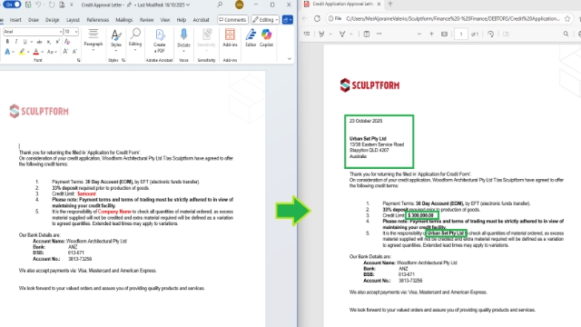Image resolution: width=581 pixels, height=327 pixels.
Task: Customize Quick Access Toolbar dropdown
Action: coord(72,5)
